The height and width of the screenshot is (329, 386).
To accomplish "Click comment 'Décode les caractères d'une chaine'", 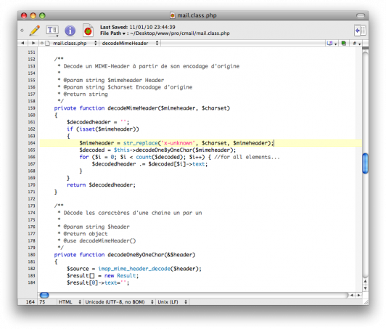I will pos(130,213).
